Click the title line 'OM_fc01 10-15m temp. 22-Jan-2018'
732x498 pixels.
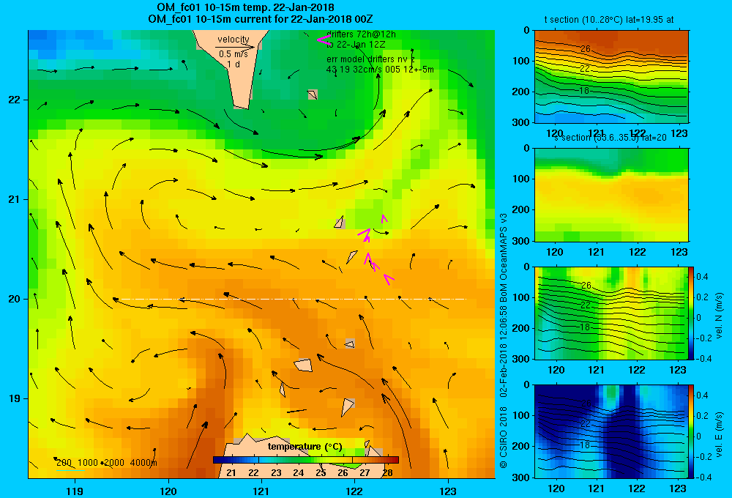(245, 7)
